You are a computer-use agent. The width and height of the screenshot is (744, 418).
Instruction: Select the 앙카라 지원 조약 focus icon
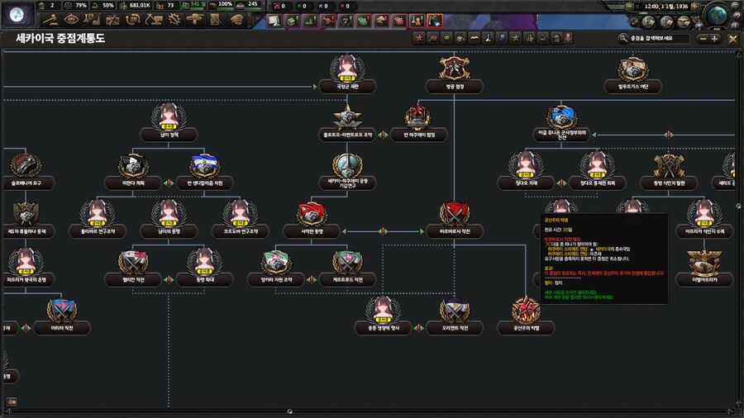coord(276,262)
